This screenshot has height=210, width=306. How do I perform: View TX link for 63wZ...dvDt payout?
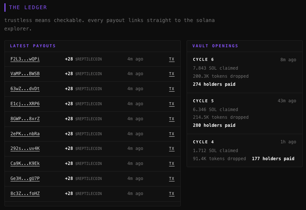(x=172, y=89)
